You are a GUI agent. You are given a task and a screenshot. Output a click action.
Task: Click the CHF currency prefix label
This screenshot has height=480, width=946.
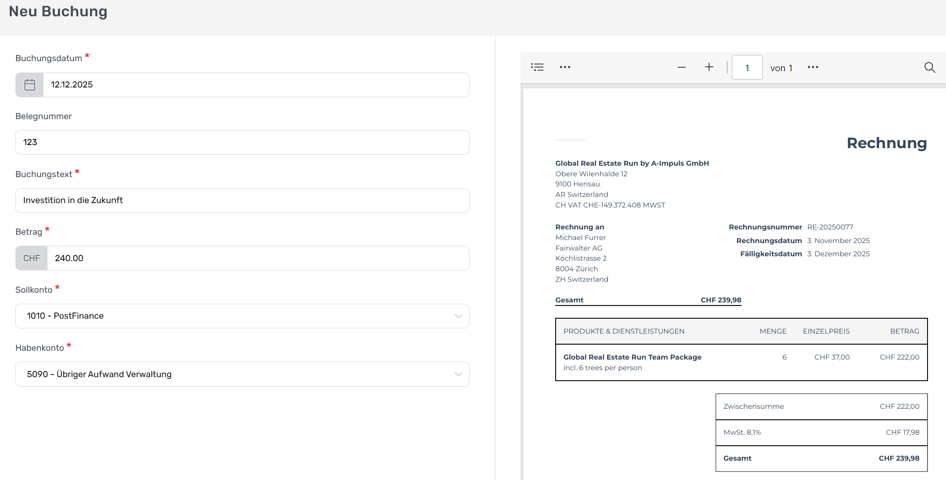pos(32,258)
